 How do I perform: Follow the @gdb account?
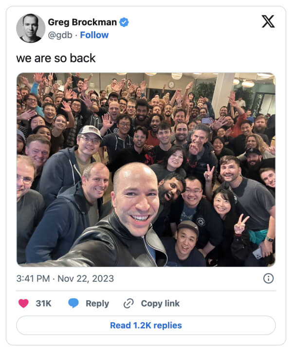94,35
